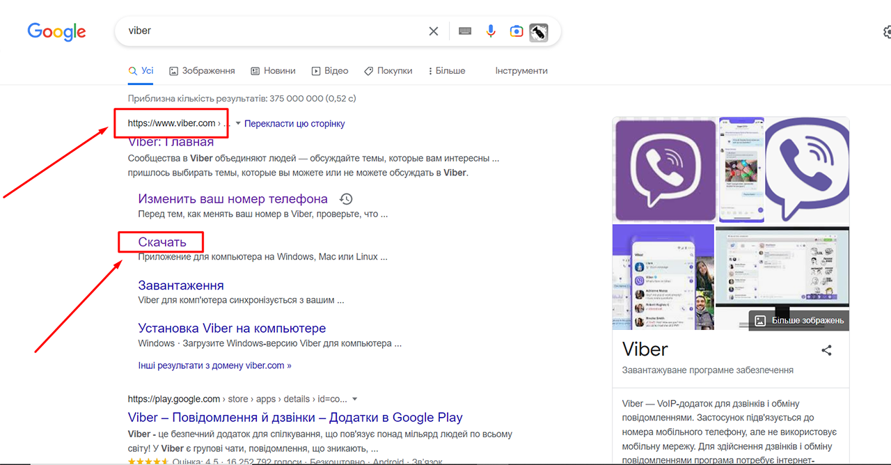
Task: Open the Скачать sitelink
Action: click(162, 242)
